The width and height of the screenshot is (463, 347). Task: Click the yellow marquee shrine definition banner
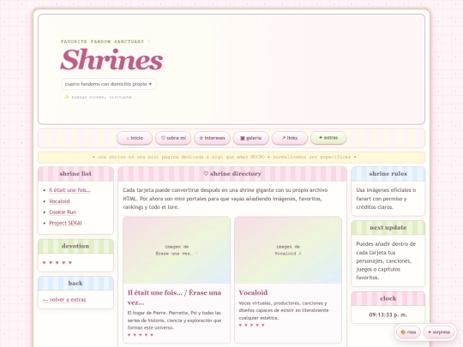231,158
